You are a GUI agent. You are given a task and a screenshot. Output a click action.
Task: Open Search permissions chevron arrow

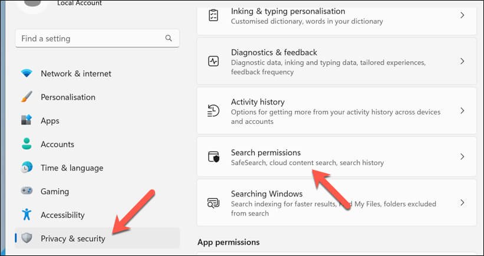coord(462,157)
